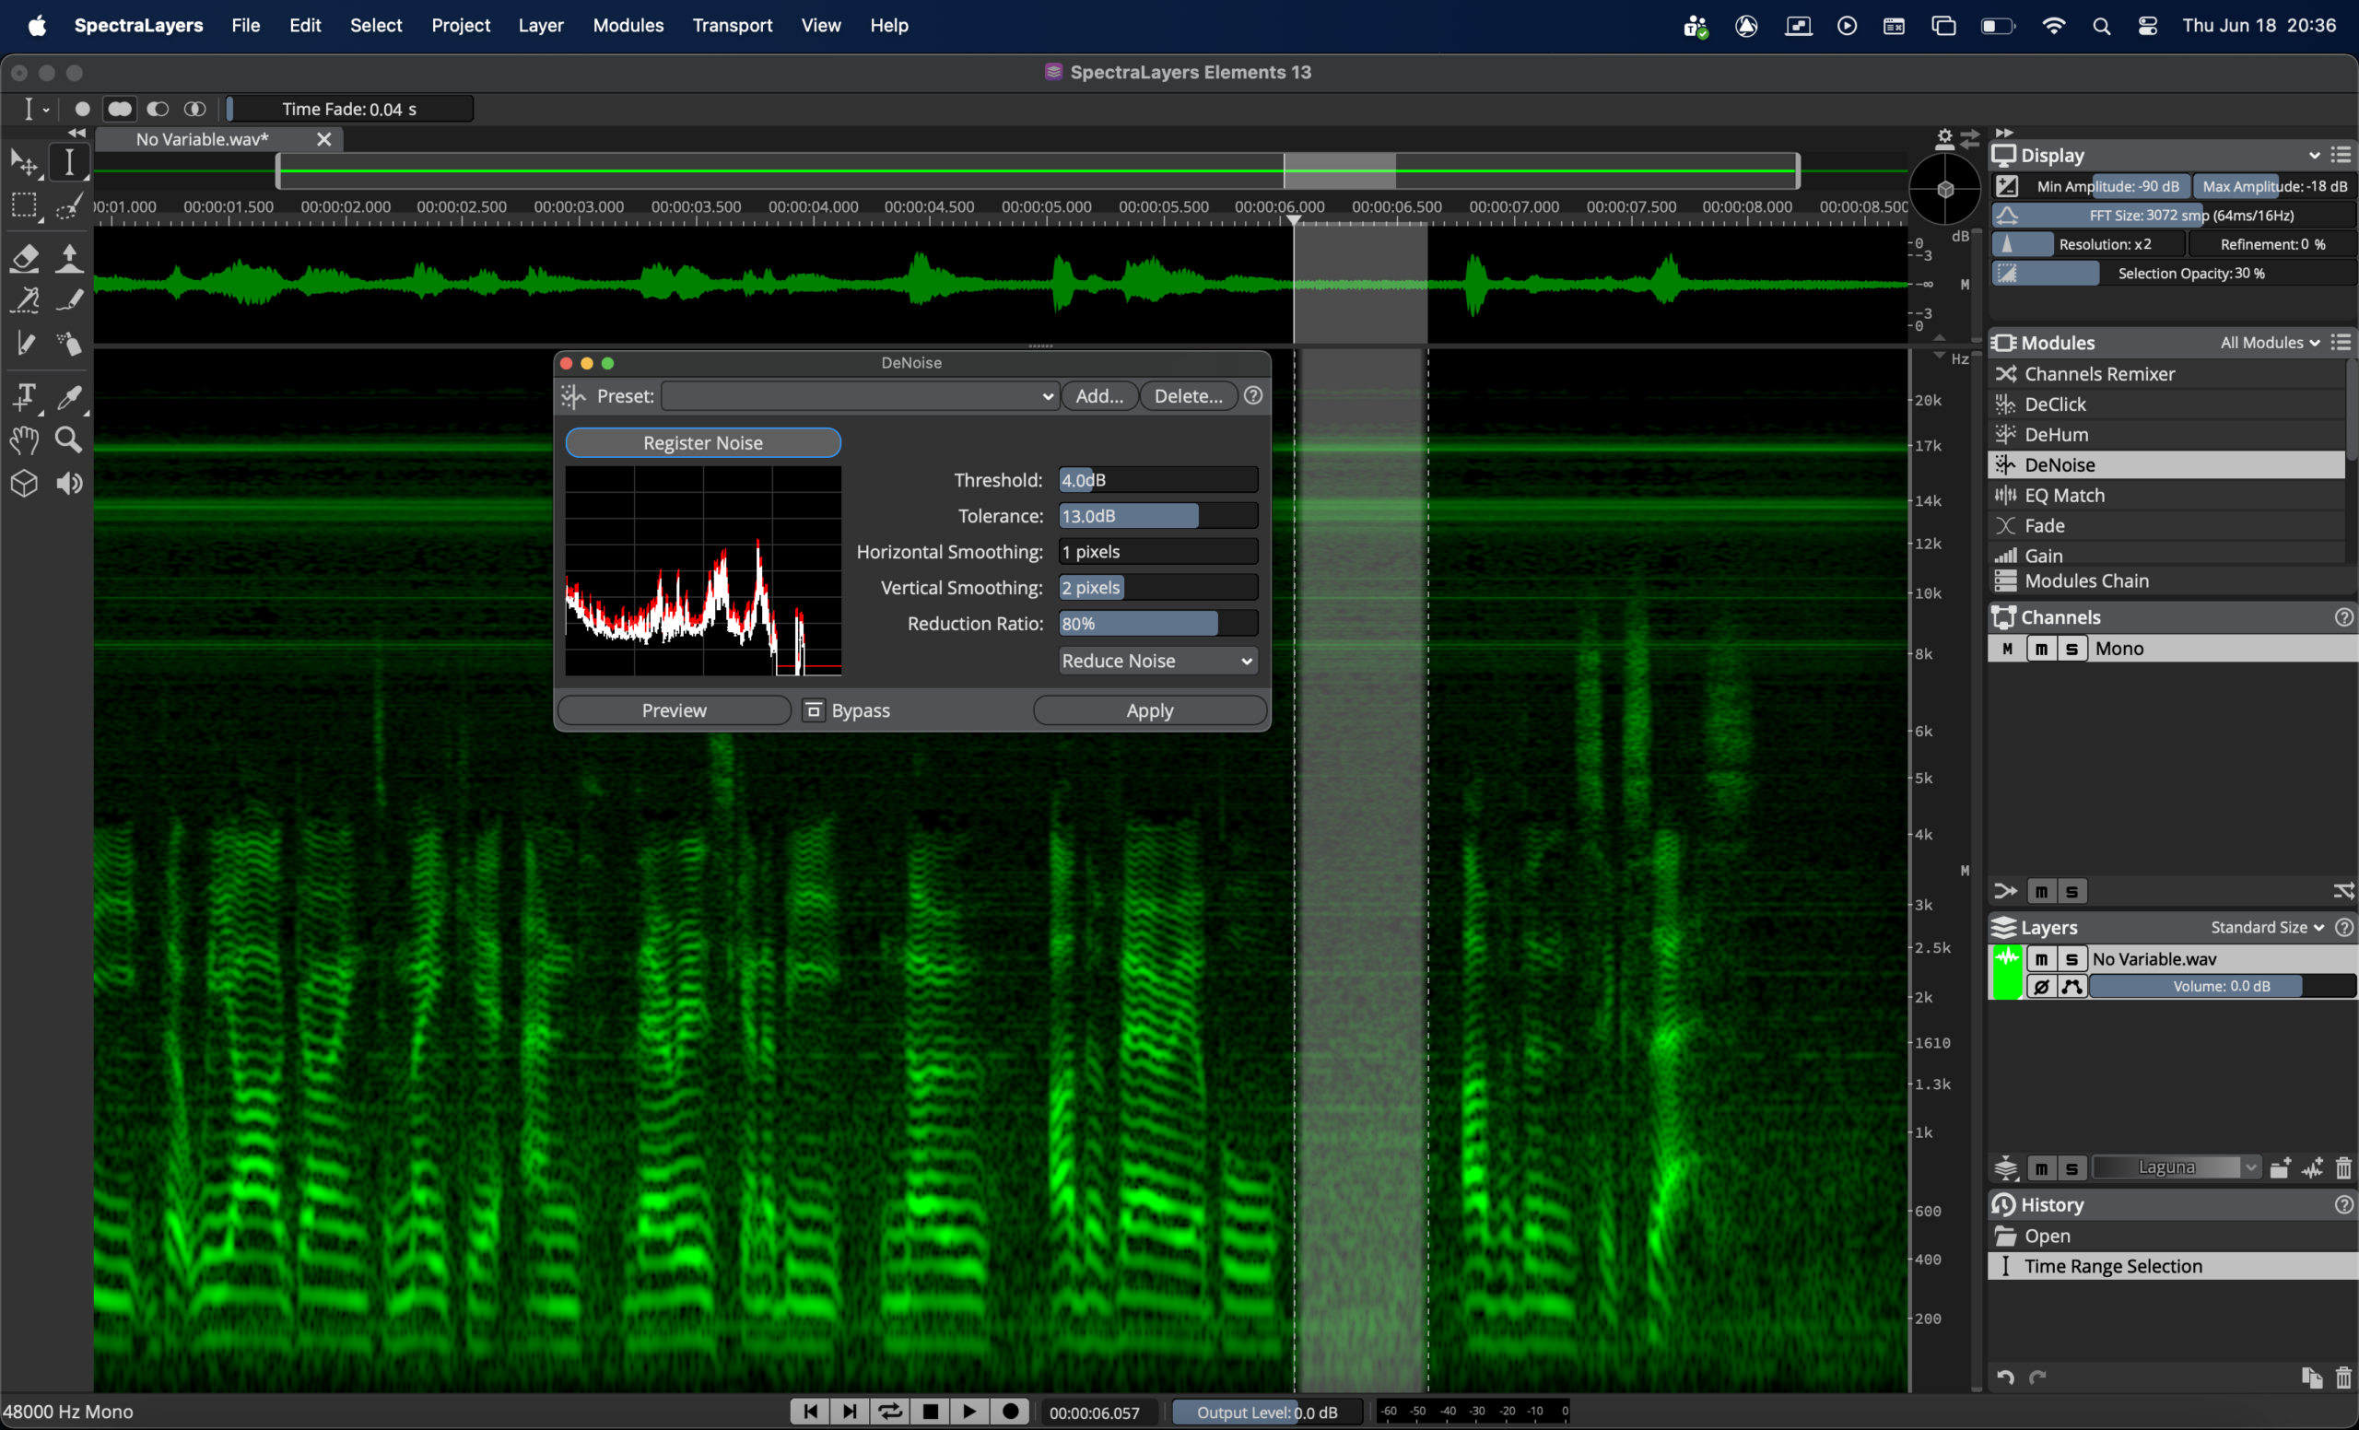The height and width of the screenshot is (1430, 2359).
Task: Jump to start with rewind button
Action: (810, 1412)
